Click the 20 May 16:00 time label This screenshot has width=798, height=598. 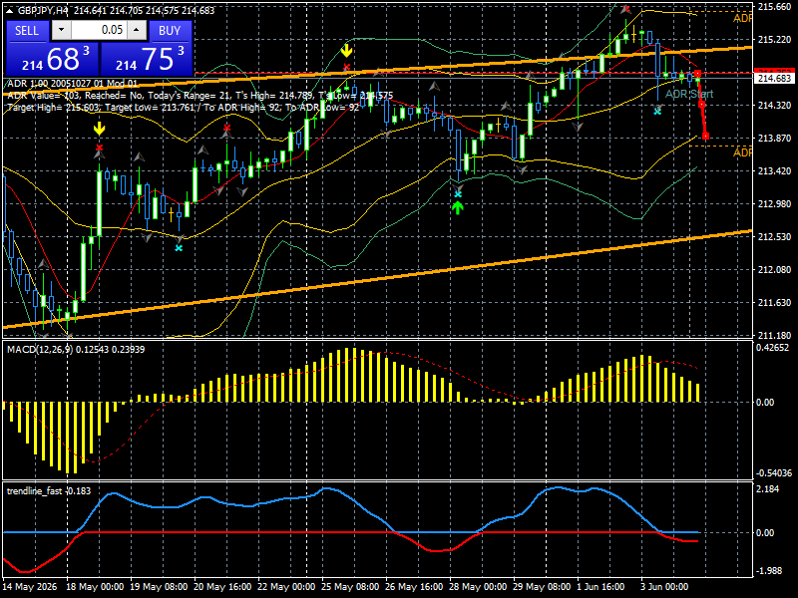(x=222, y=586)
